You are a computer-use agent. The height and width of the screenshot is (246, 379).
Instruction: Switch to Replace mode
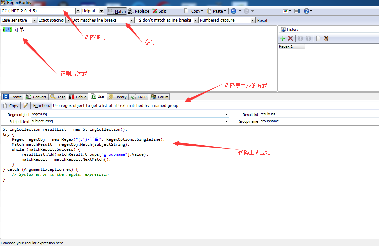tap(139, 11)
